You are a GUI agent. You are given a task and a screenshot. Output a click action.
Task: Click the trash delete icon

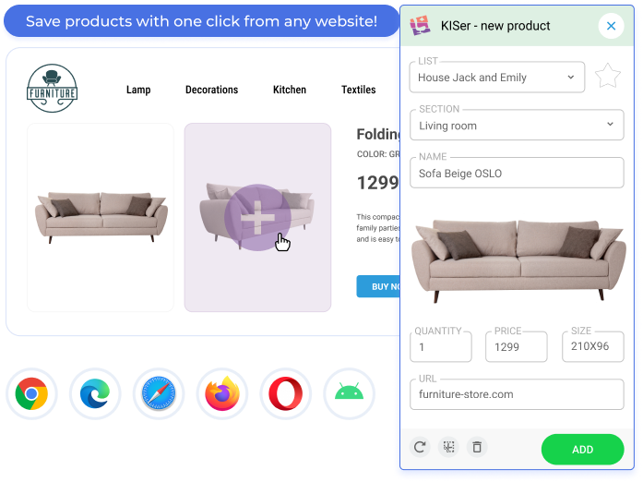477,447
